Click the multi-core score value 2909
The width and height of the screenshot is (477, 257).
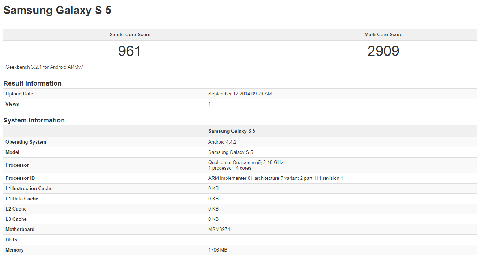[x=383, y=51]
